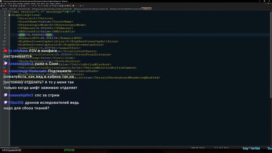Click the Open file toolbar icon
This screenshot has height=153, width=272.
tap(4, 6)
